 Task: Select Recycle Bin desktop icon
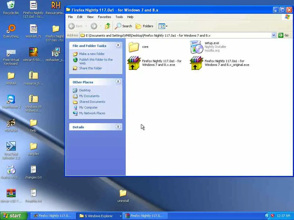[x=11, y=8]
